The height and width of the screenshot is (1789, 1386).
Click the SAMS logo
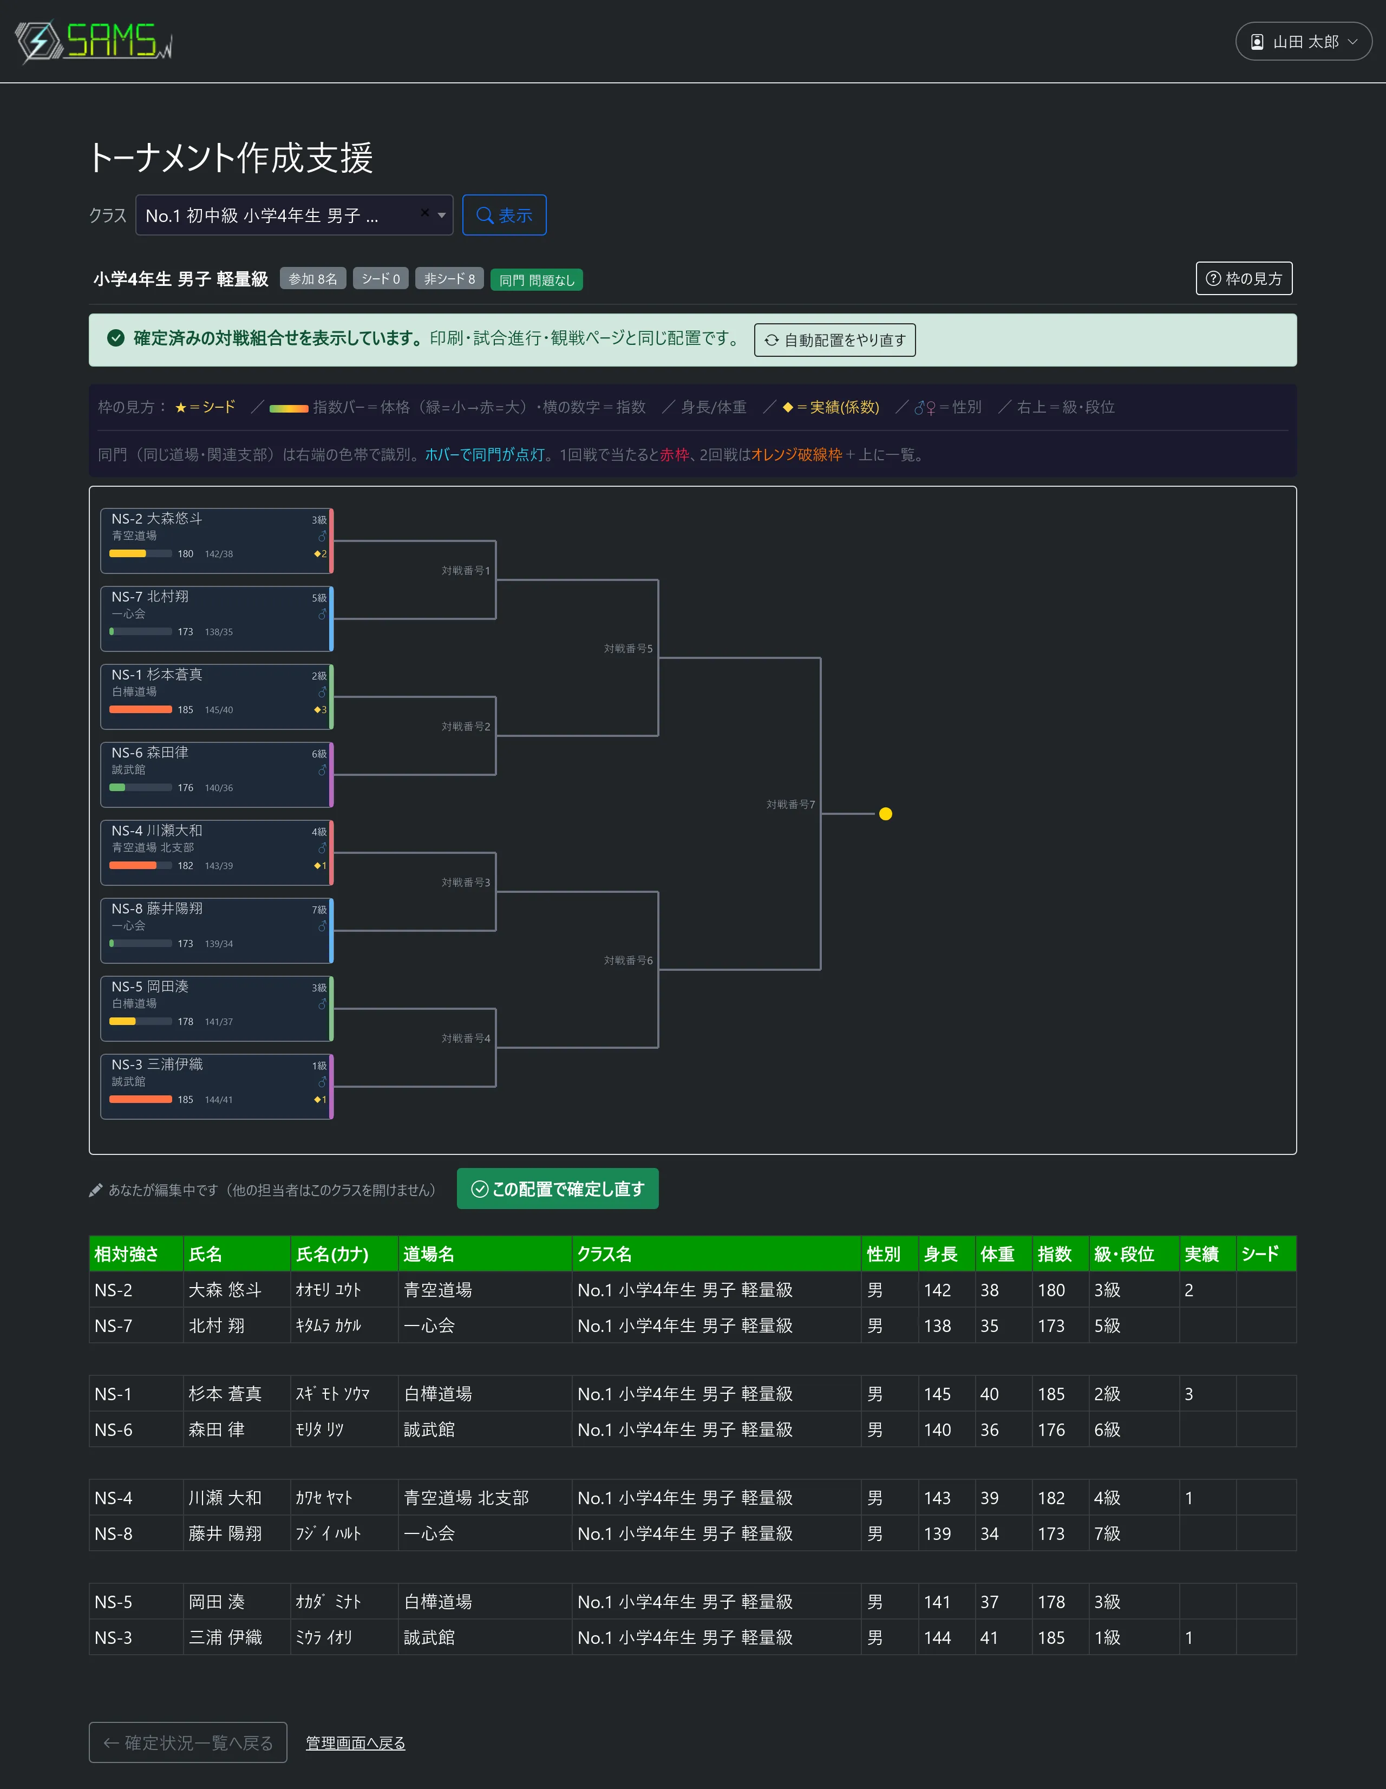(93, 41)
